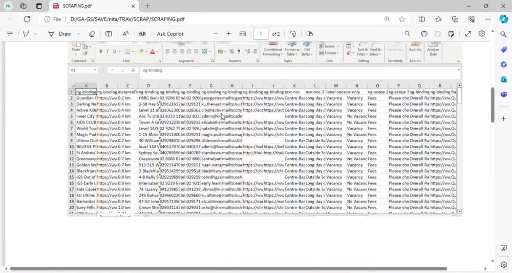Open the Sort & Filter dropdown
512x273 pixels.
pos(362,49)
